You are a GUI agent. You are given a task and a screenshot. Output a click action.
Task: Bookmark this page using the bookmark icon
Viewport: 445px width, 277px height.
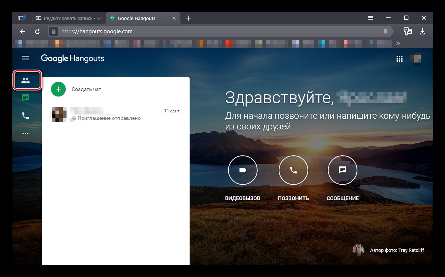[385, 31]
